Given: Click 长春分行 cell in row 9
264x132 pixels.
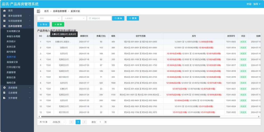Looking at the screenshot, I should [x=64, y=89].
